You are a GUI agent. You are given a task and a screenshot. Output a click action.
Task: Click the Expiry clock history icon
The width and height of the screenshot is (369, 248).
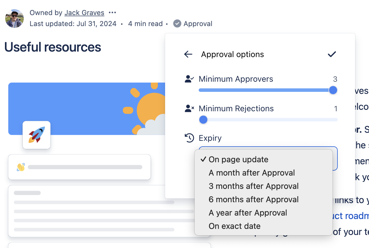(x=189, y=138)
